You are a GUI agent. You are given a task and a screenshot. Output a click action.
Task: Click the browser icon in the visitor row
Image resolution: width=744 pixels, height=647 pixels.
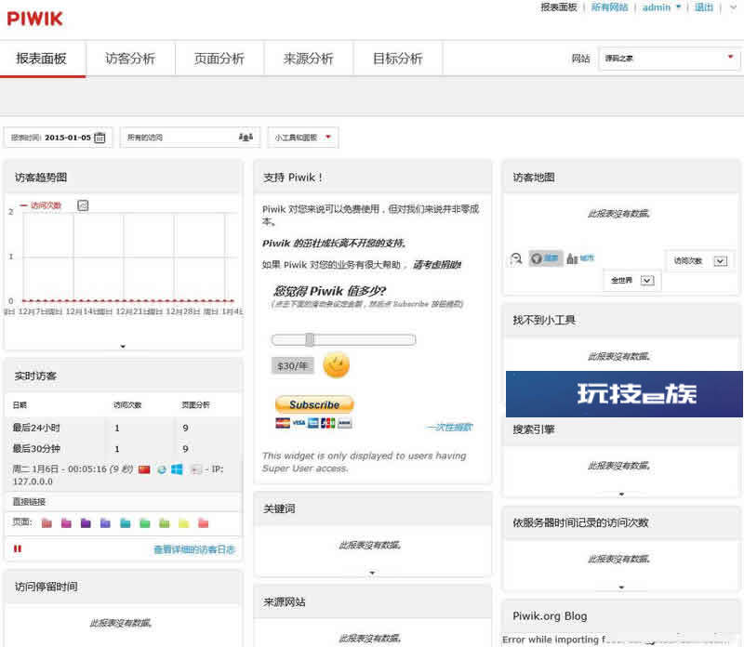click(162, 469)
